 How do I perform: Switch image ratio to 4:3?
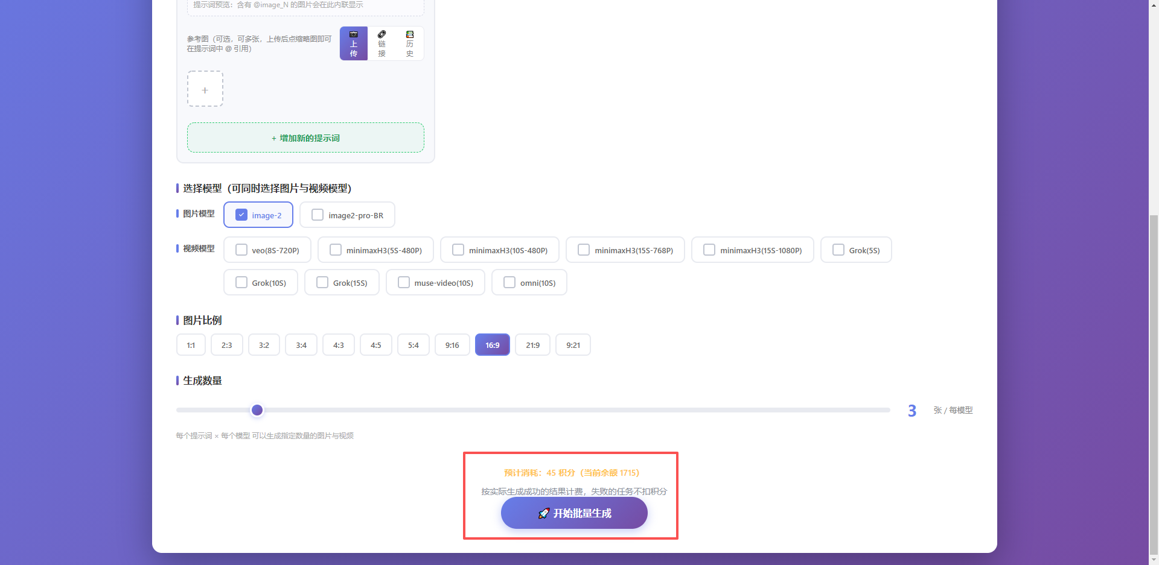(339, 345)
